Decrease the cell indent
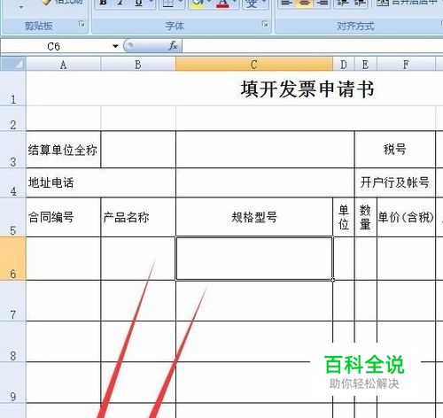Screen dimensions: 443x418 tap(342, 3)
